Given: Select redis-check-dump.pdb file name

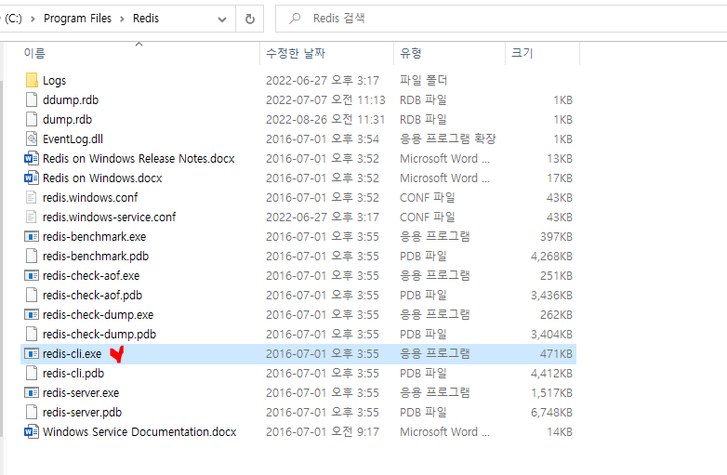Looking at the screenshot, I should point(99,334).
